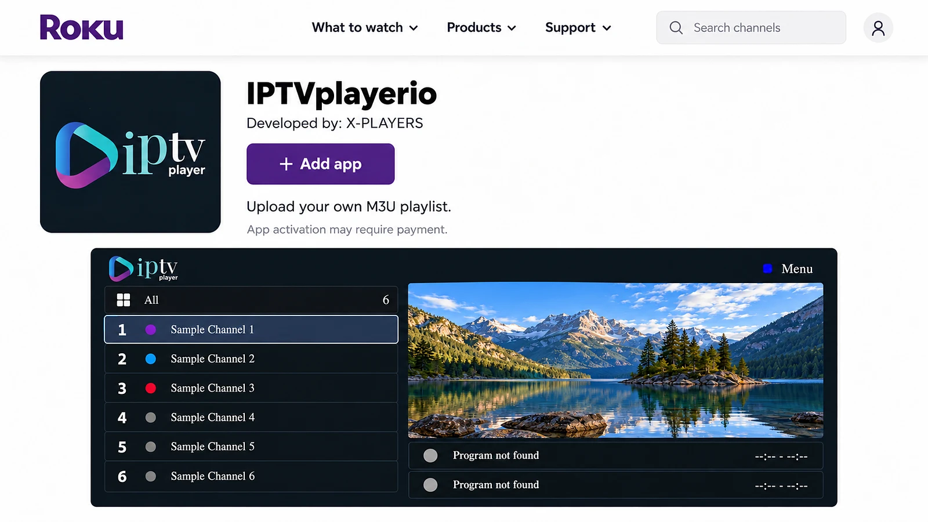The height and width of the screenshot is (522, 928).
Task: Expand the Products dropdown
Action: [x=481, y=28]
